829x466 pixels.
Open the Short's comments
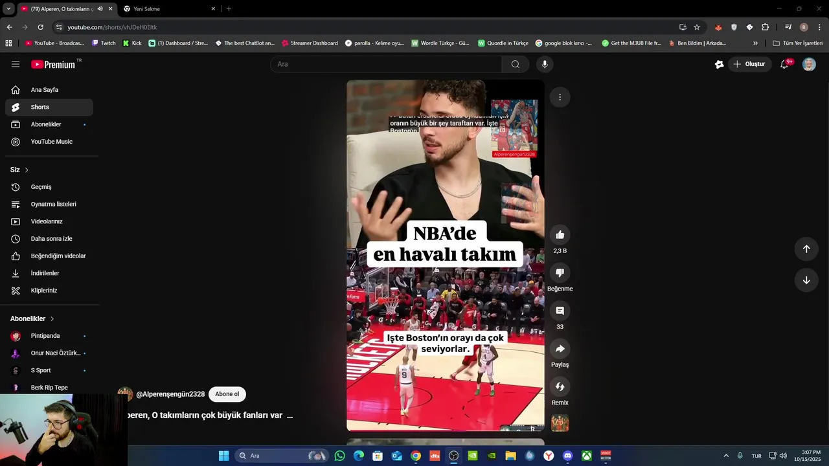click(x=560, y=311)
